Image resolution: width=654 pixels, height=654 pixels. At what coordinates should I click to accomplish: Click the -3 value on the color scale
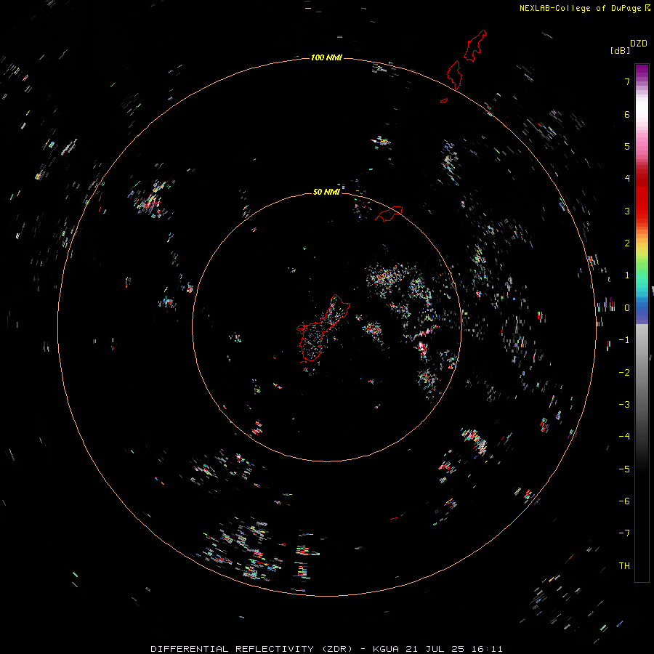624,405
